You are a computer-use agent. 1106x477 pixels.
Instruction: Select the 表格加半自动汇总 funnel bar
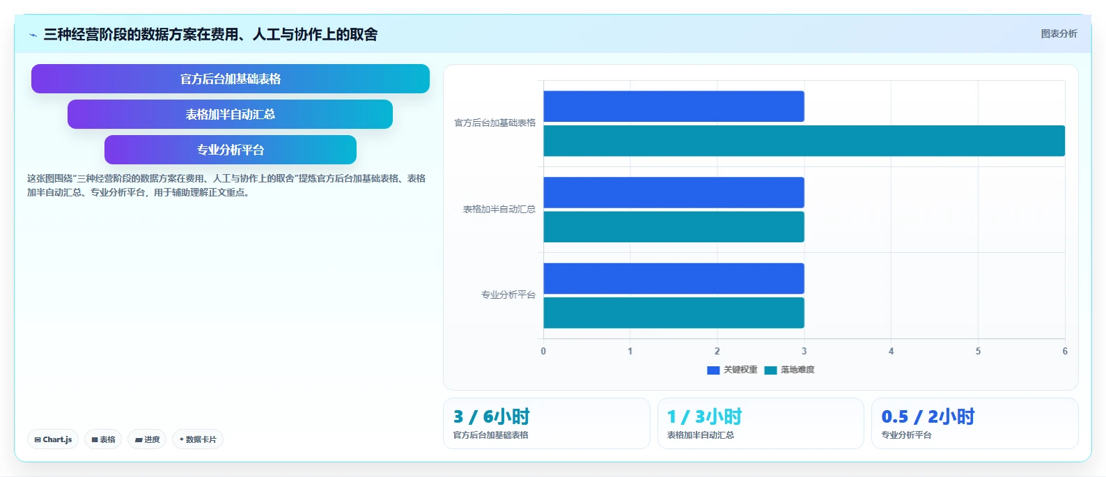point(230,114)
